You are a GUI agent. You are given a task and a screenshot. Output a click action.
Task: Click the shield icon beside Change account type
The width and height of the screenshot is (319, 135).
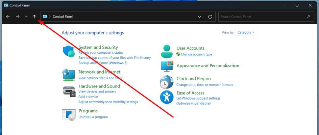coord(178,54)
